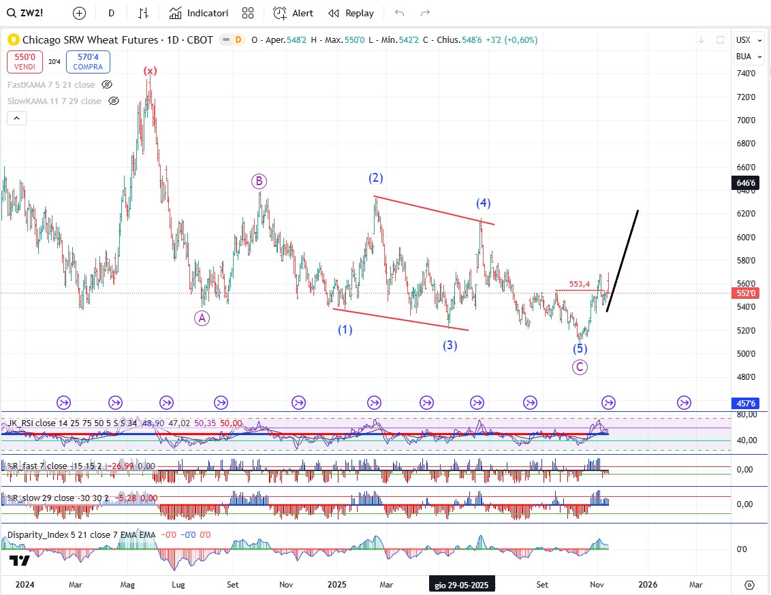Click the add symbol plus icon

pyautogui.click(x=80, y=13)
